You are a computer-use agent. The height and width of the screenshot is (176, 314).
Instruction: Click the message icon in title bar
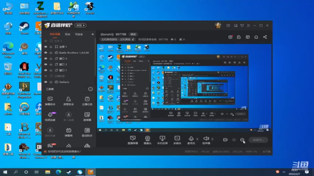pyautogui.click(x=228, y=25)
